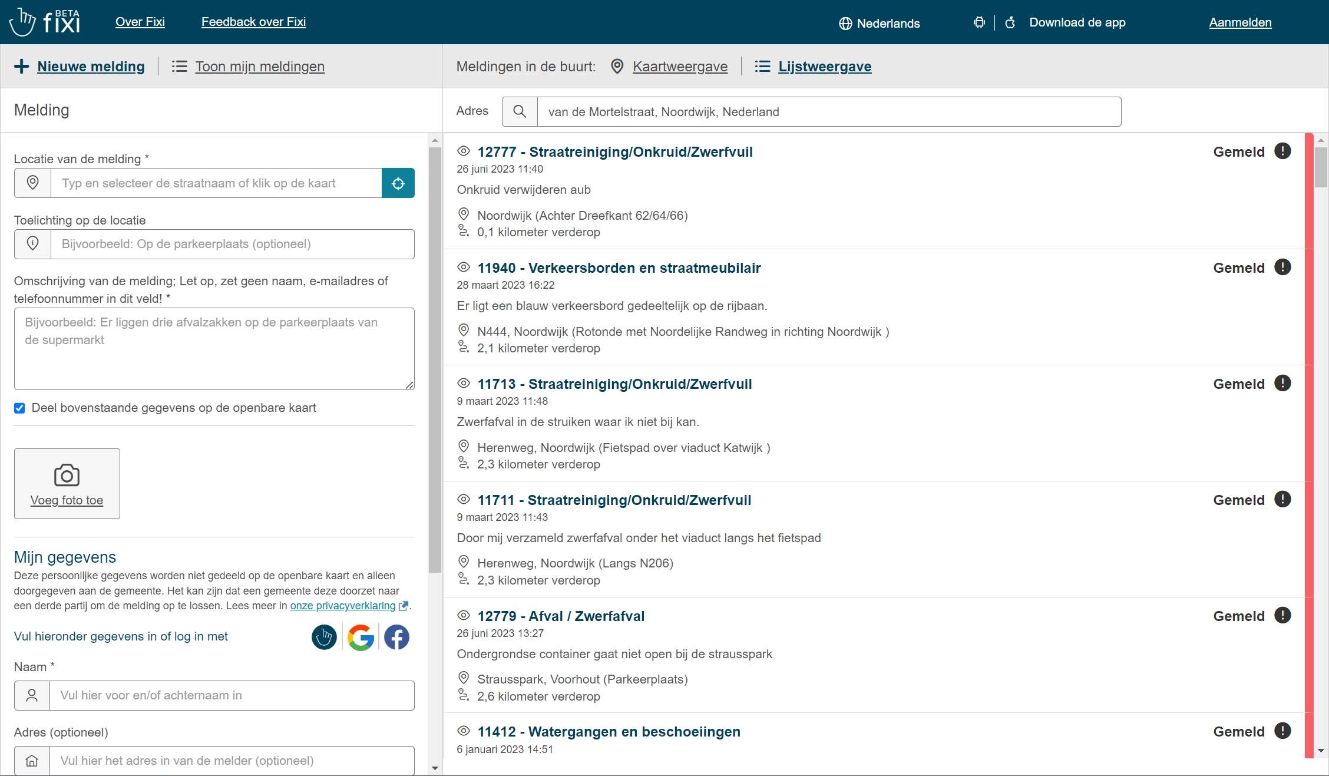Image resolution: width=1329 pixels, height=776 pixels.
Task: Click the Locatie van de melding input
Action: 216,183
